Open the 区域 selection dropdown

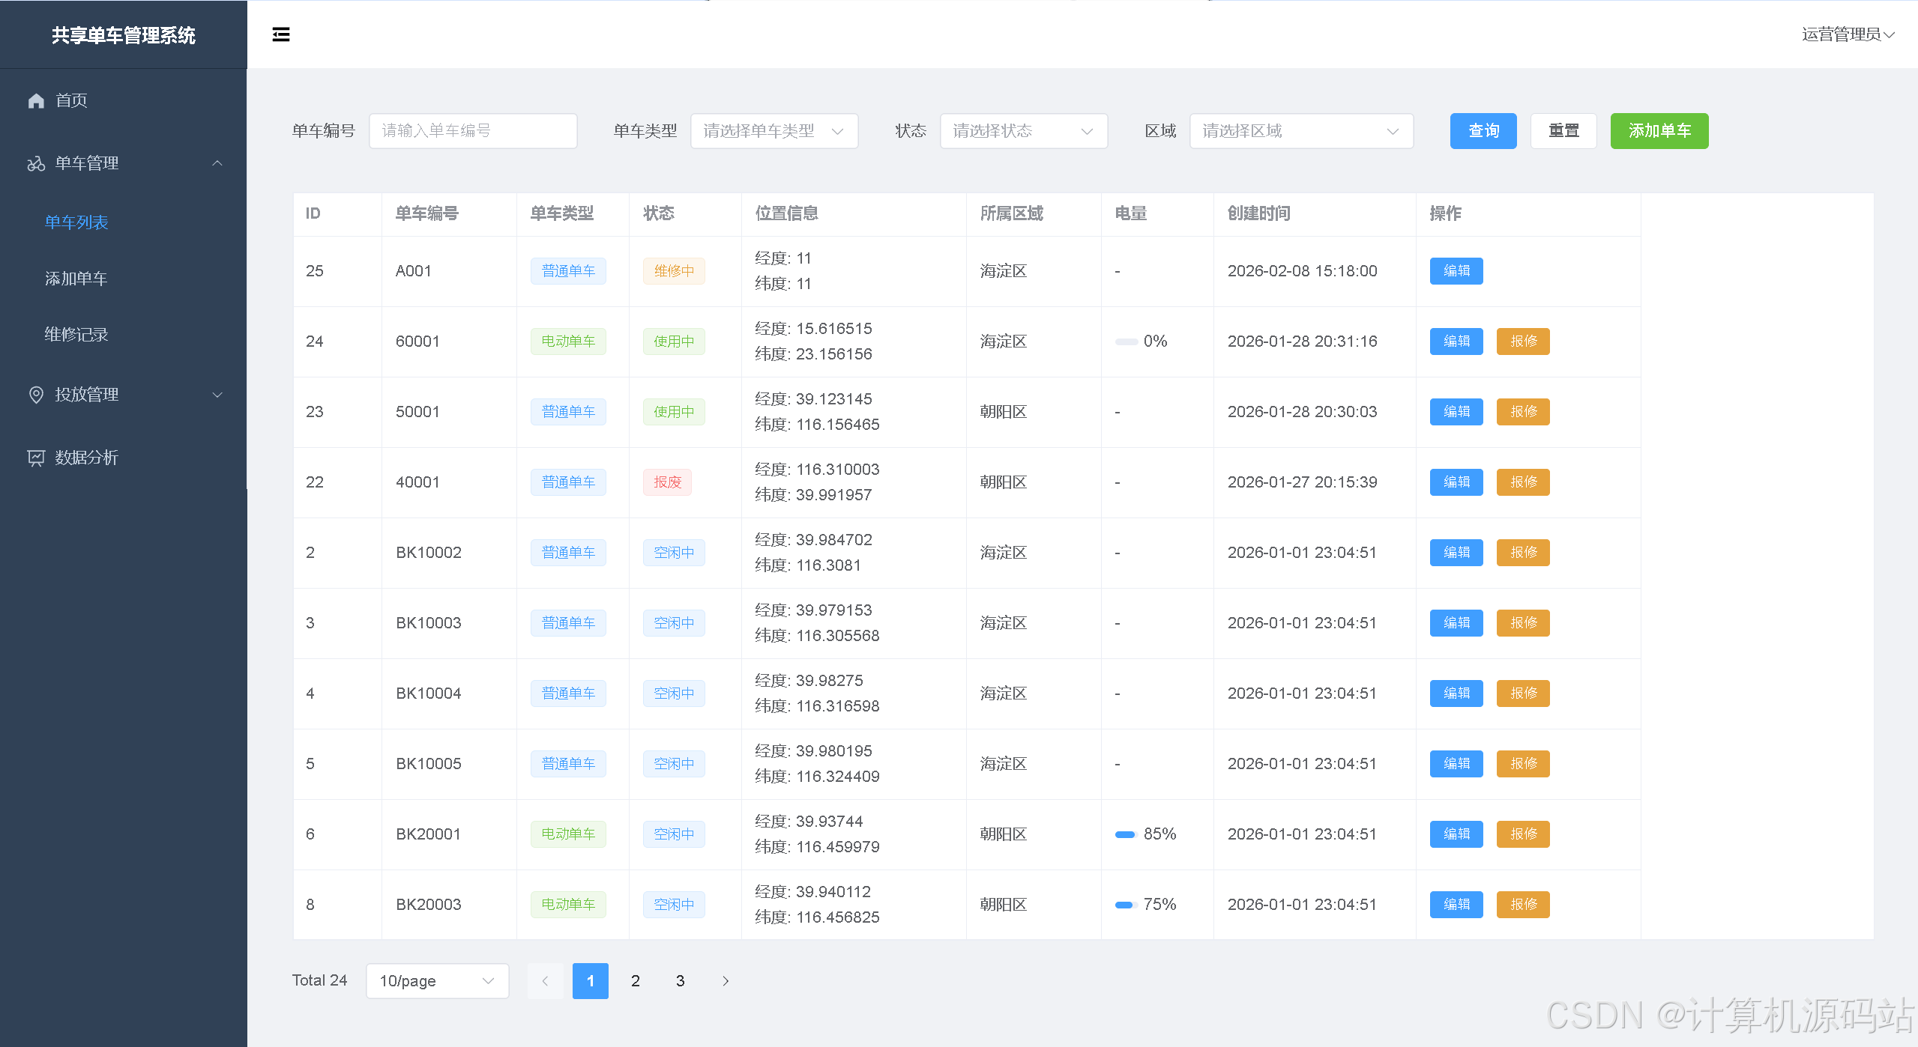pos(1300,131)
